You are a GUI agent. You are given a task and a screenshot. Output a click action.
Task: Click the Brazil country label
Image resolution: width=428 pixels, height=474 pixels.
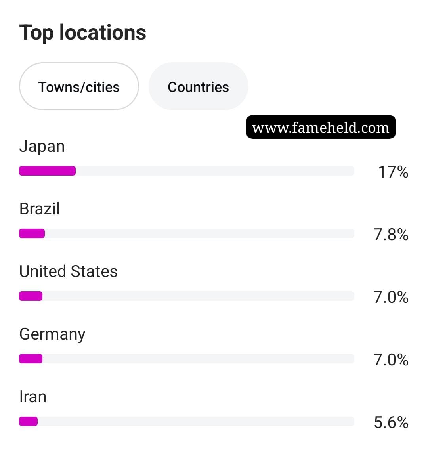[39, 209]
